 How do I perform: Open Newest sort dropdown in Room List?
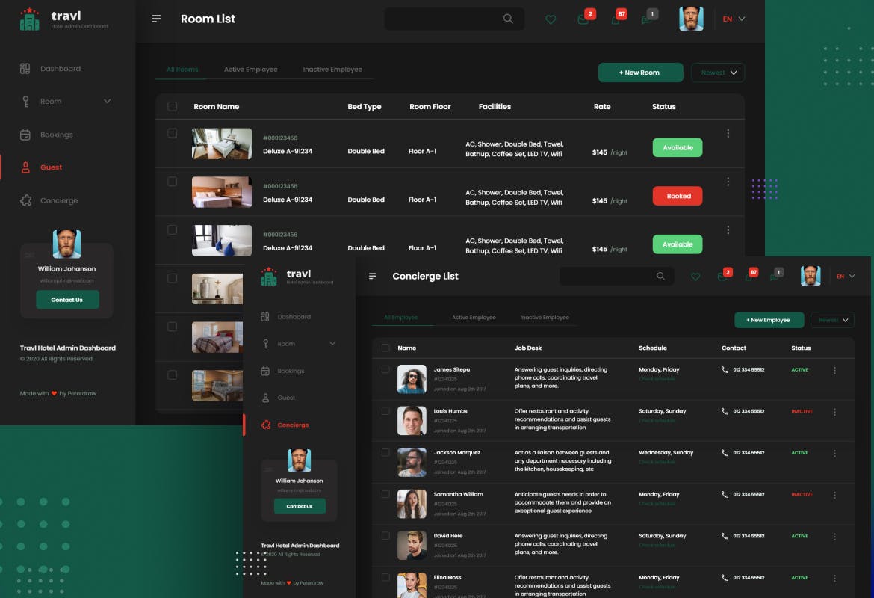point(718,73)
